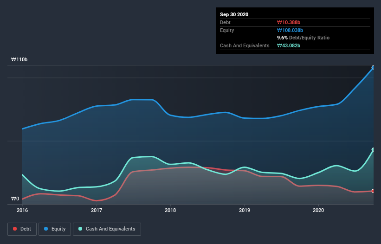The image size is (381, 244).
Task: Click the teal Cash legend dot
Action: click(x=80, y=229)
